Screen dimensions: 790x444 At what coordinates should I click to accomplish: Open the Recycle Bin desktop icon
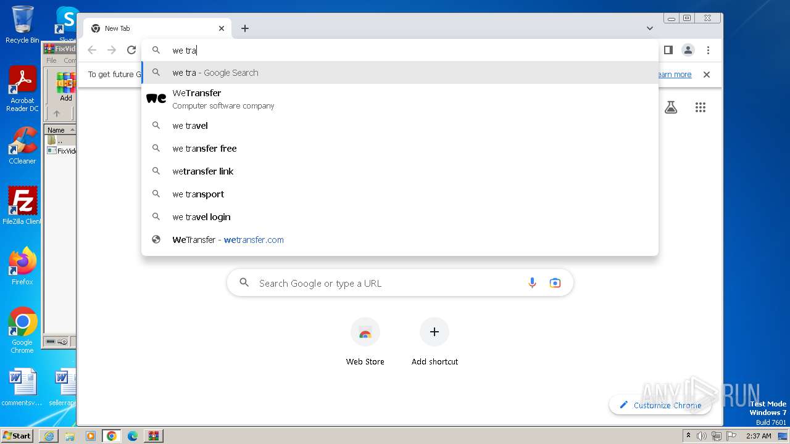(22, 25)
